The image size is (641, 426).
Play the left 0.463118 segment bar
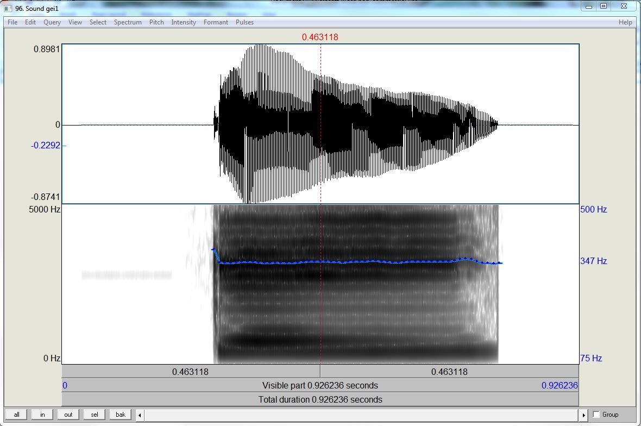click(x=191, y=372)
